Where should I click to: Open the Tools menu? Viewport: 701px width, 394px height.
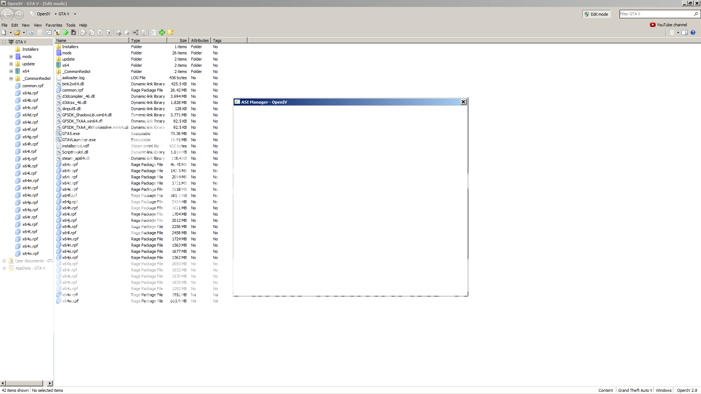[x=71, y=25]
